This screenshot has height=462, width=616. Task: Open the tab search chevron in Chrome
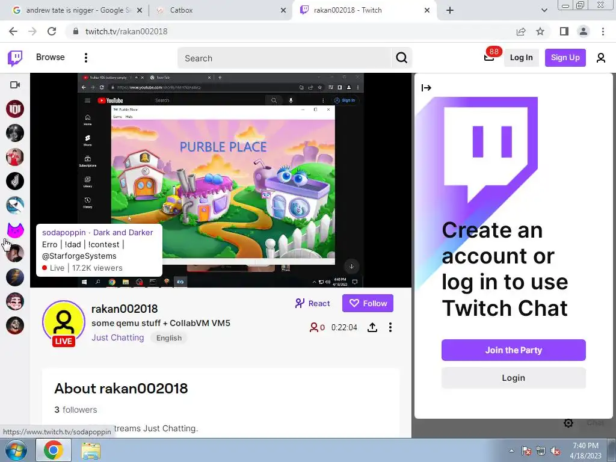click(544, 10)
